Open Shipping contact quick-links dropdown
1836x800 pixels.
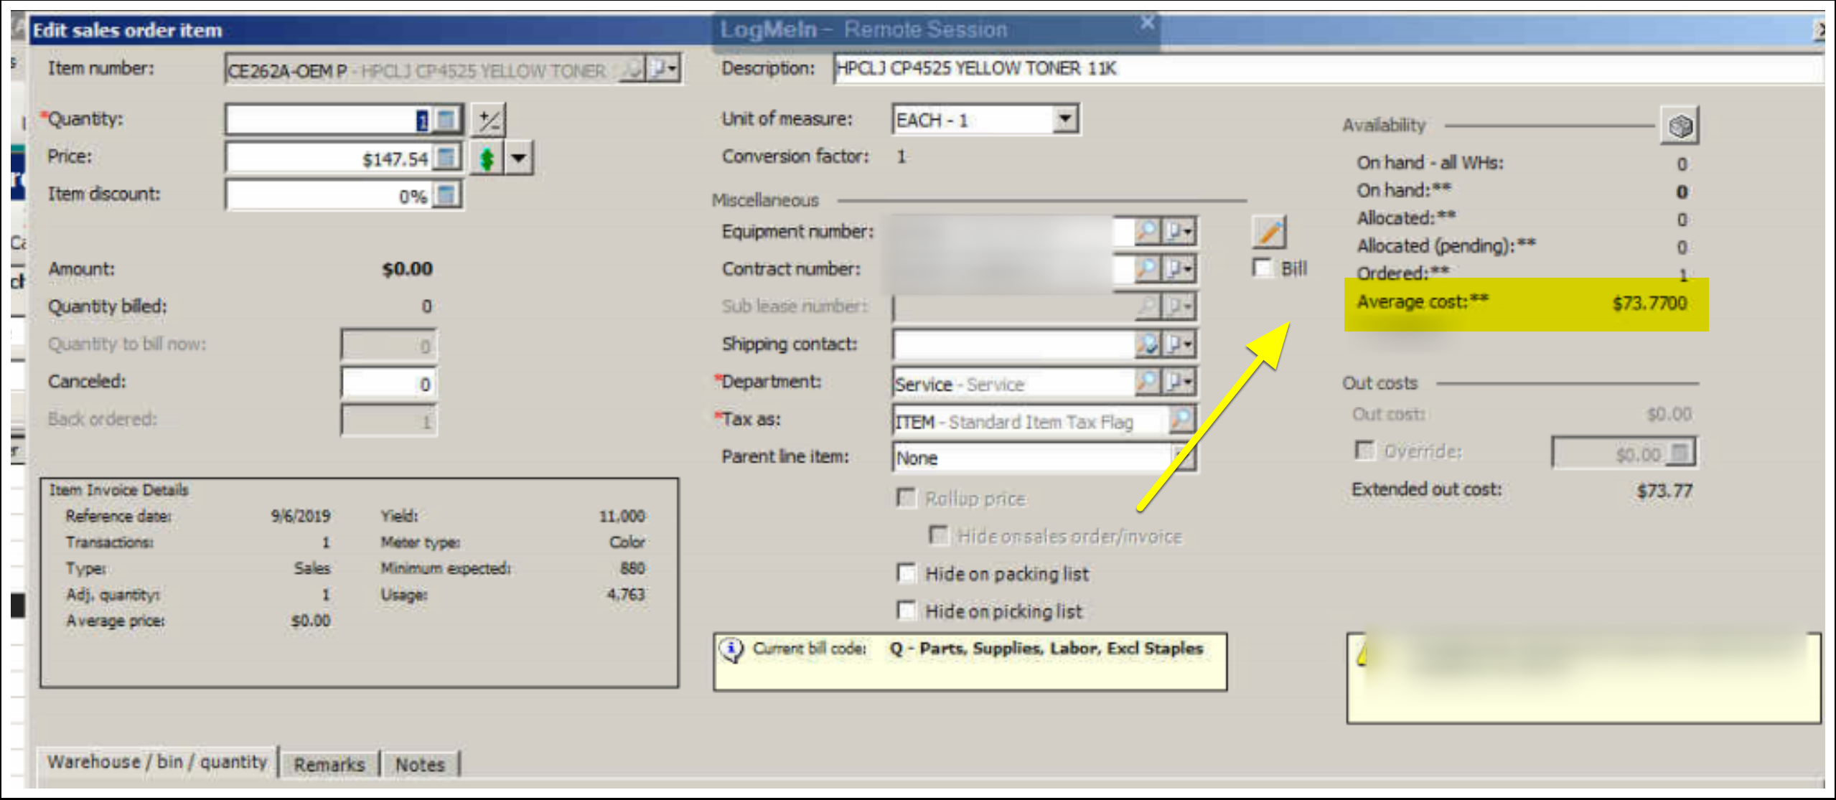click(x=1179, y=344)
